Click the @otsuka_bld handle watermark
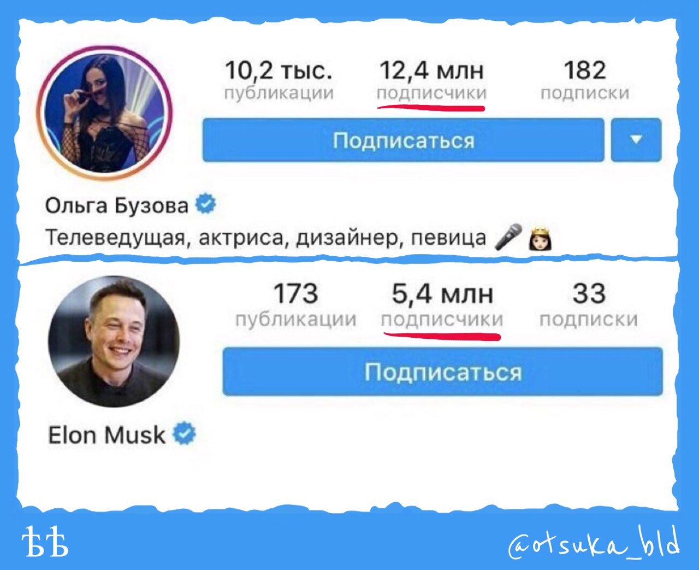 pyautogui.click(x=594, y=543)
